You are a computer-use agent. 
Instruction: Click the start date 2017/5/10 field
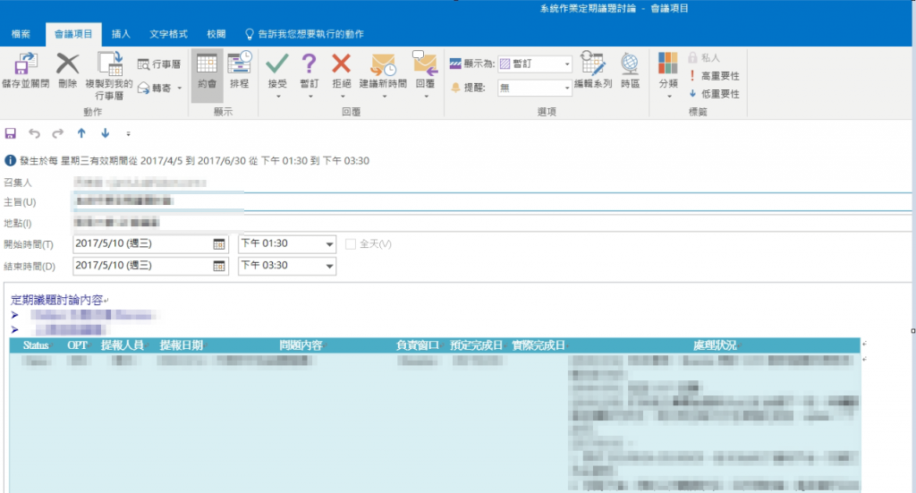tap(142, 244)
